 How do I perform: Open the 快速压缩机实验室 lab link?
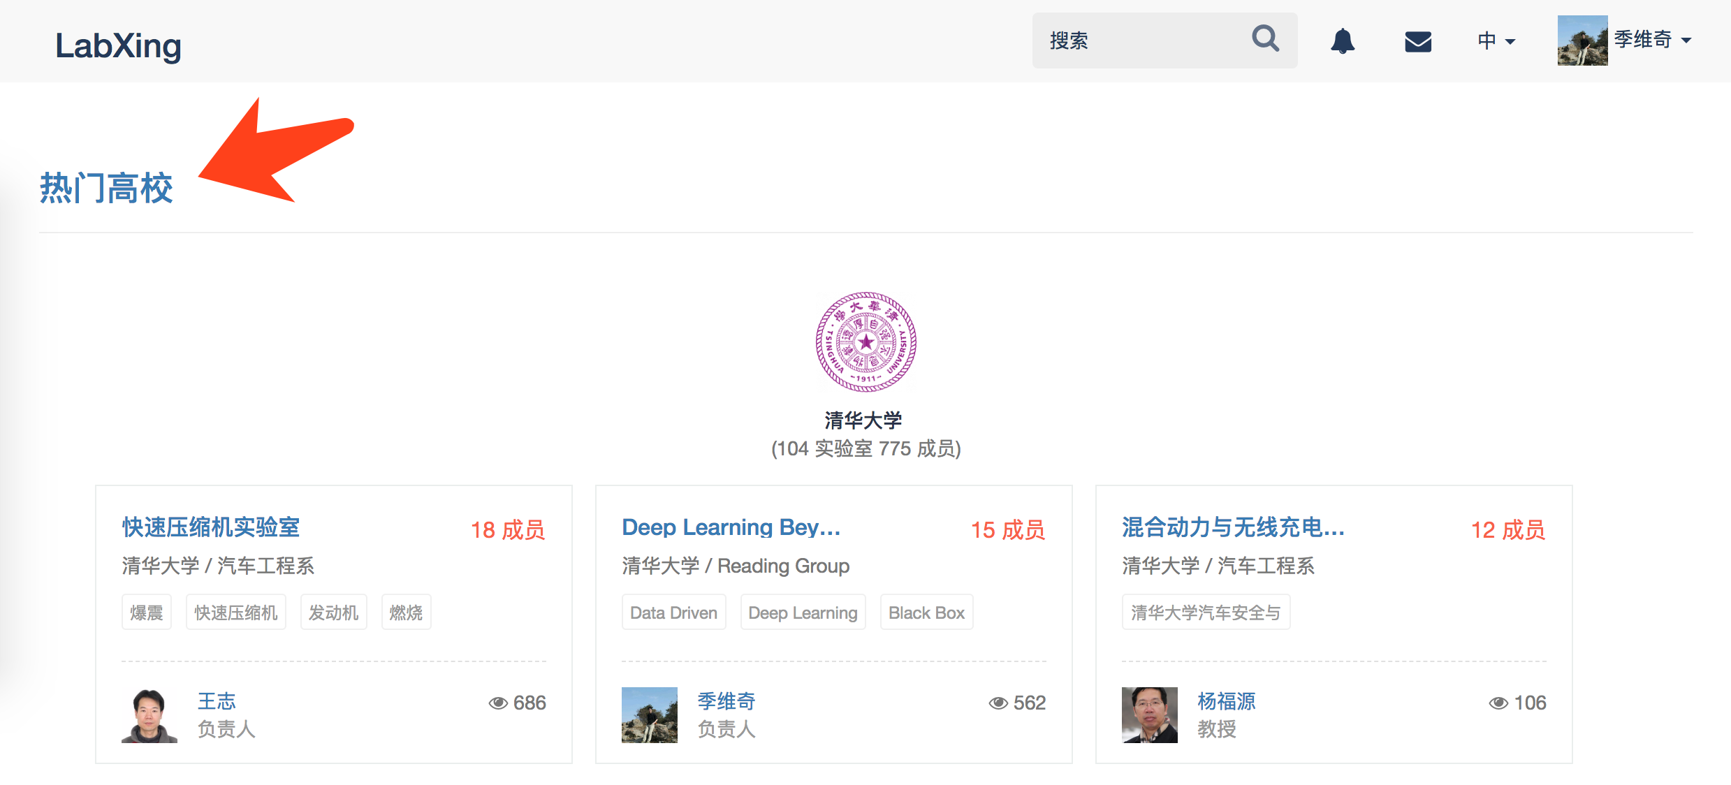[211, 527]
